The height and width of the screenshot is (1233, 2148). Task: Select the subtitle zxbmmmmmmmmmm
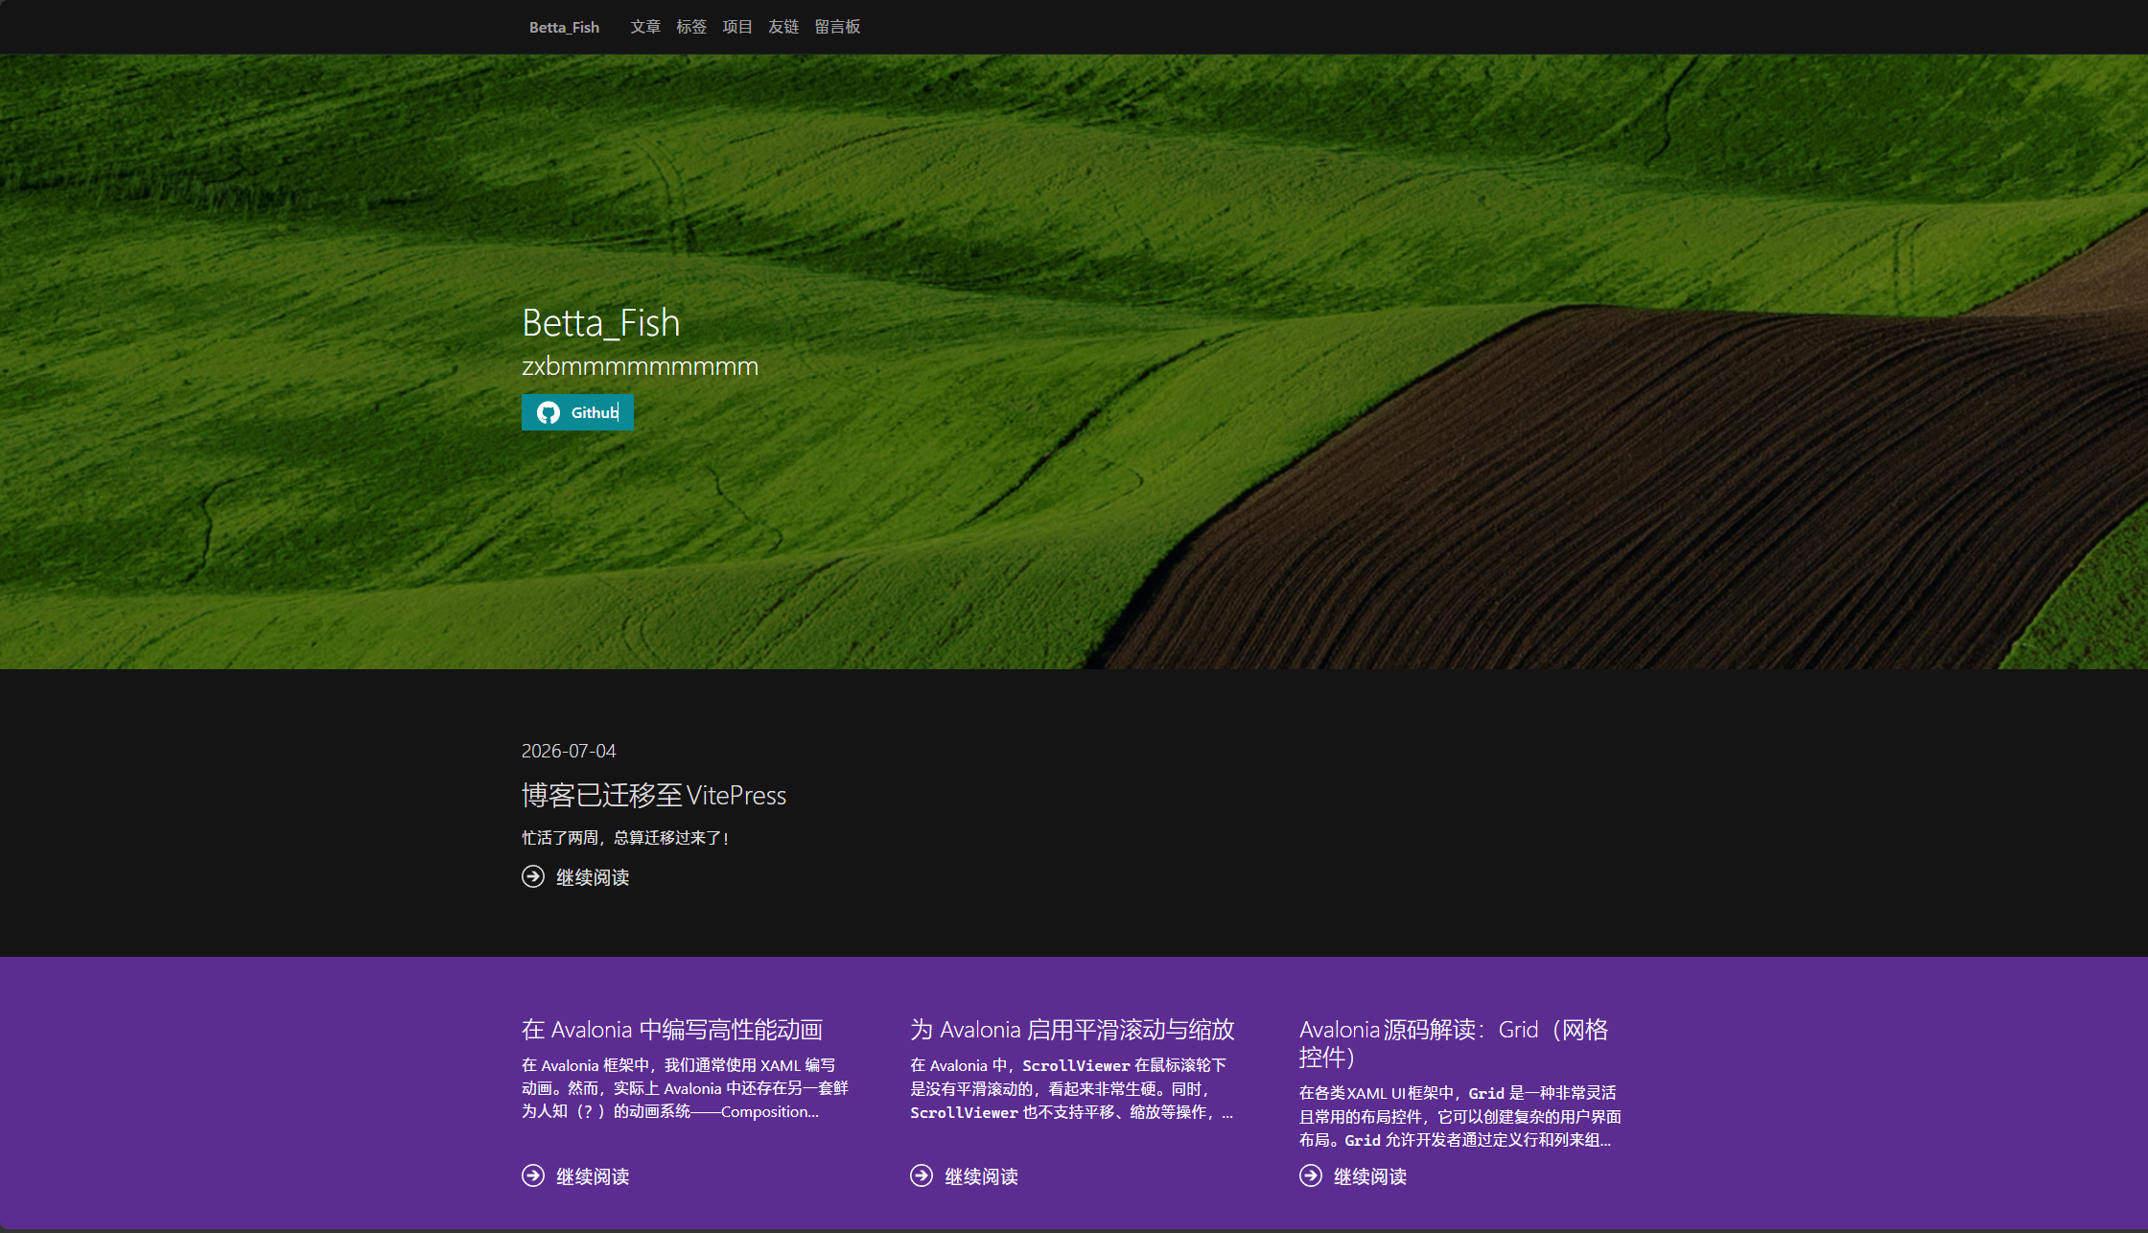640,366
